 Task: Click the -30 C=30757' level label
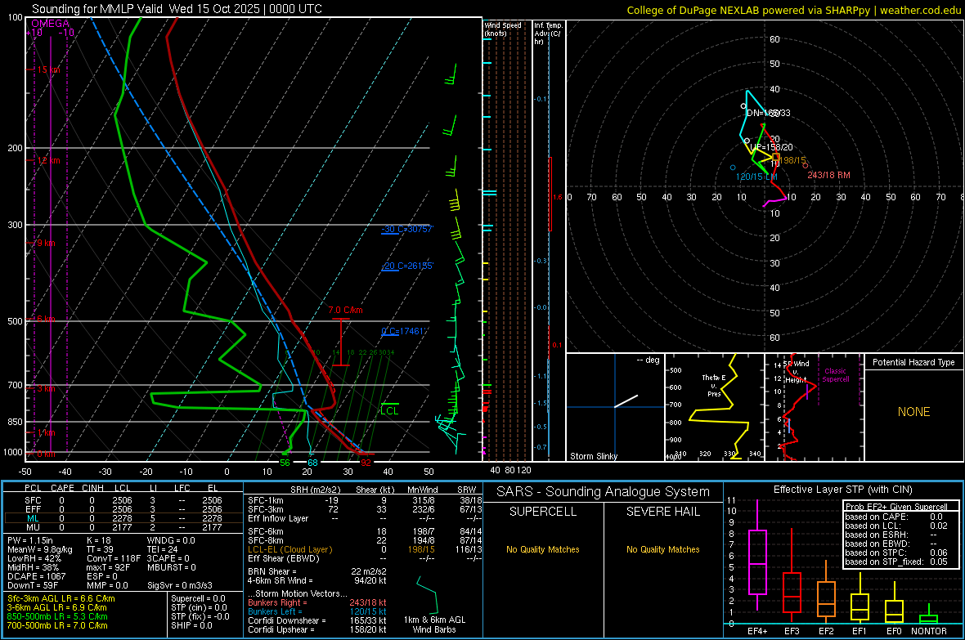click(x=407, y=229)
